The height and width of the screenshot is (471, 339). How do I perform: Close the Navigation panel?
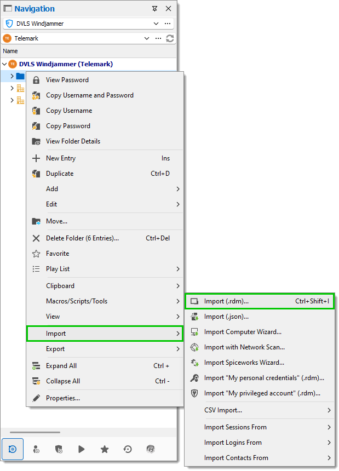(x=169, y=9)
